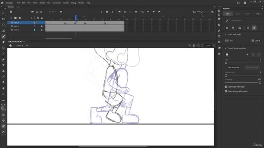Click the Fill color swatch
Screen dimensions: 264x148
[x=226, y=41]
